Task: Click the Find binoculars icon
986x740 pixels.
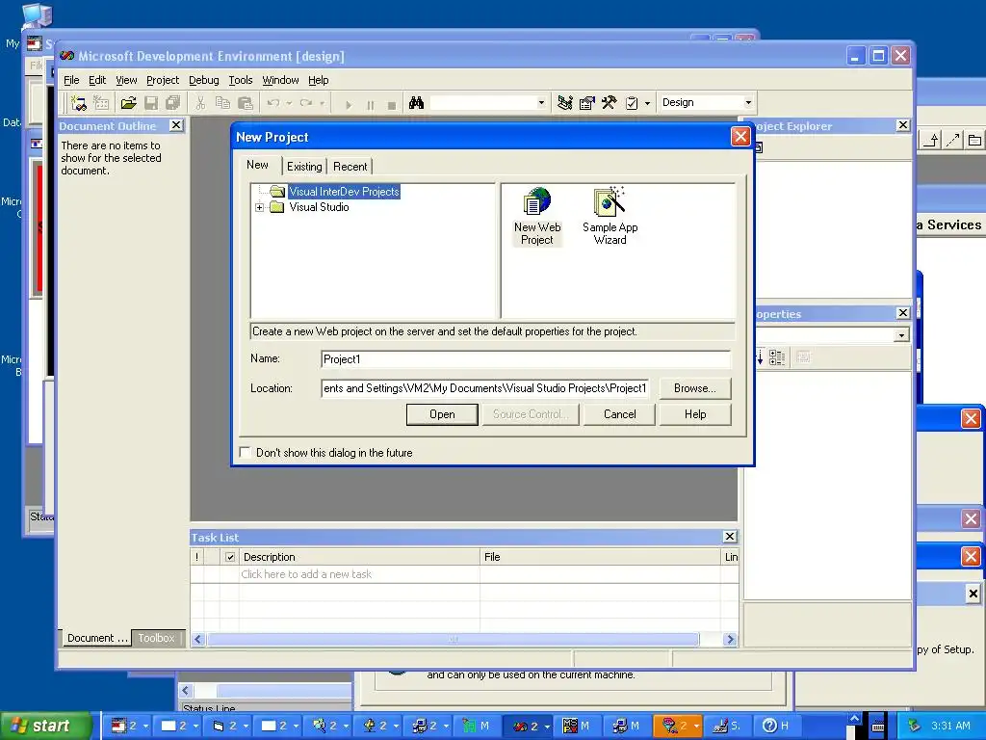Action: pos(416,102)
